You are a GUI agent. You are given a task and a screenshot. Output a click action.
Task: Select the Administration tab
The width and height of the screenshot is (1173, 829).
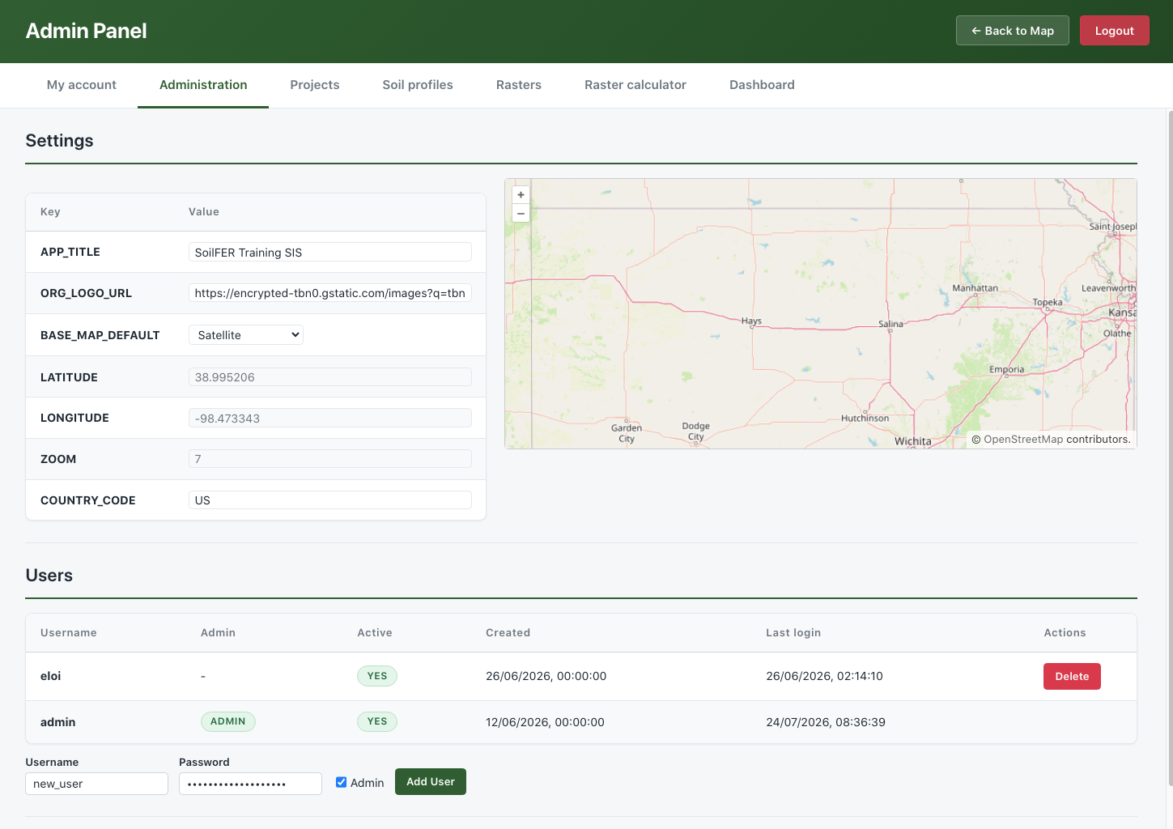pos(203,85)
